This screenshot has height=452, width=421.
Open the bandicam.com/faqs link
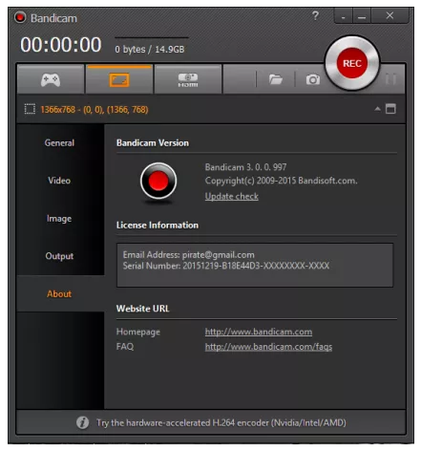pyautogui.click(x=268, y=347)
